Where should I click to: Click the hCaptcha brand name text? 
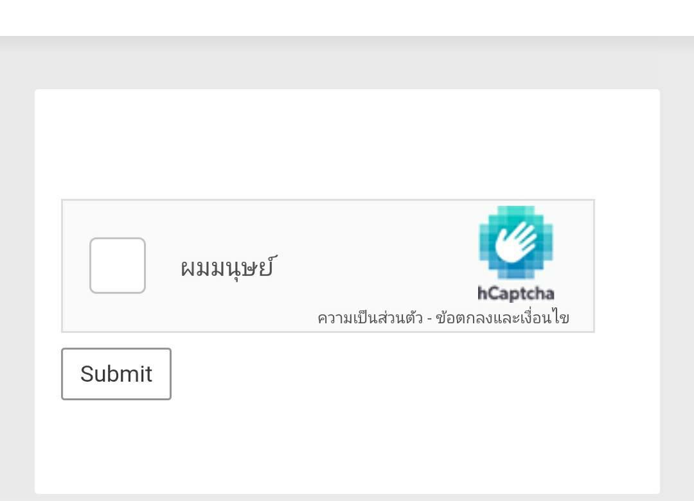pos(516,294)
